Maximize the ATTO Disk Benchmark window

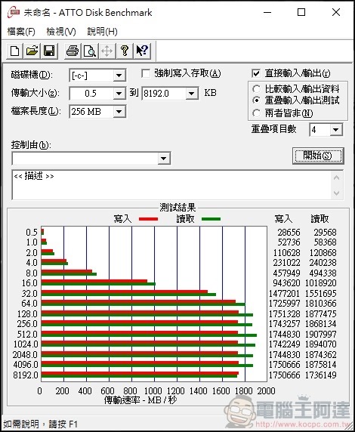(301, 12)
